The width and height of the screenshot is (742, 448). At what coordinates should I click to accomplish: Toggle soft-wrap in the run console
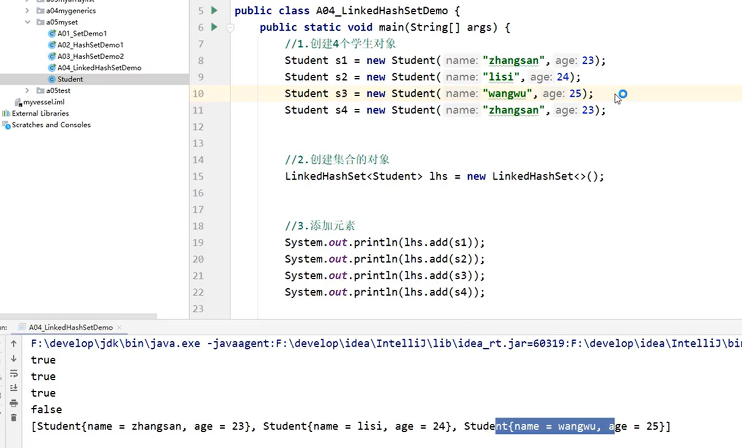pos(14,374)
